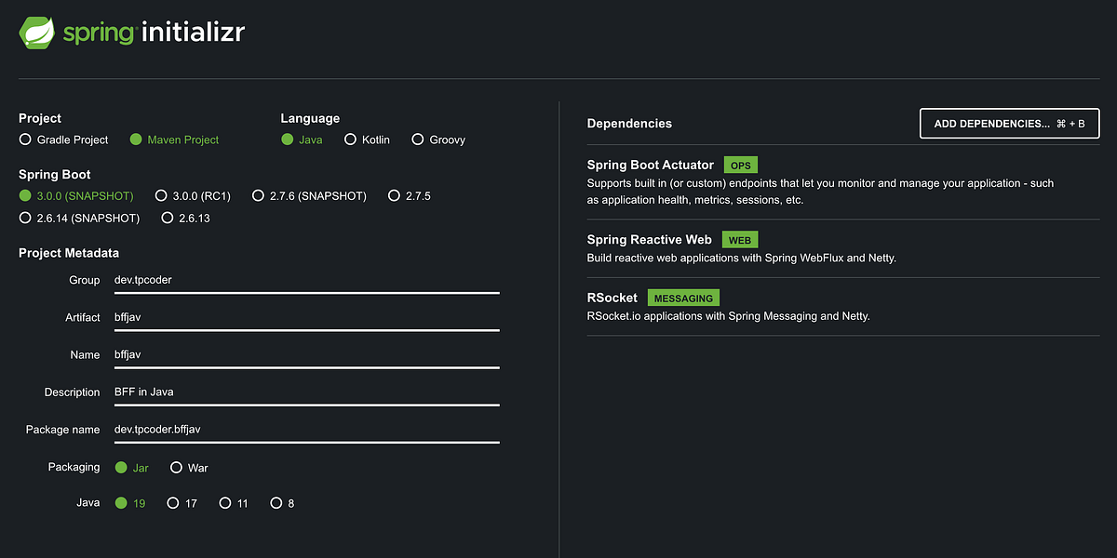This screenshot has height=558, width=1117.
Task: Choose Java version 17
Action: click(172, 503)
